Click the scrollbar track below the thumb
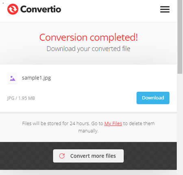The image size is (183, 175). (180, 122)
